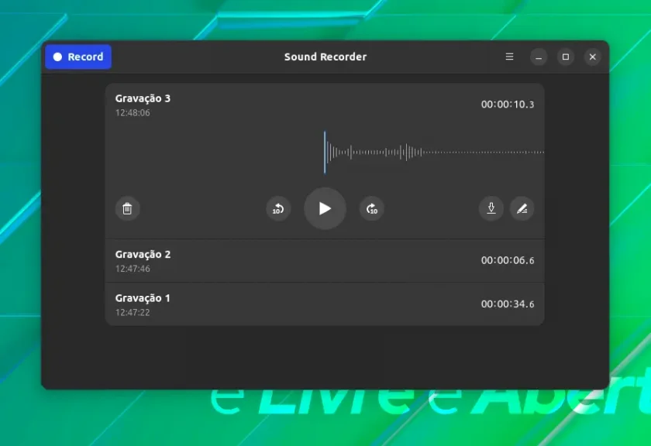Close the Sound Recorder window
The width and height of the screenshot is (651, 446).
[592, 57]
